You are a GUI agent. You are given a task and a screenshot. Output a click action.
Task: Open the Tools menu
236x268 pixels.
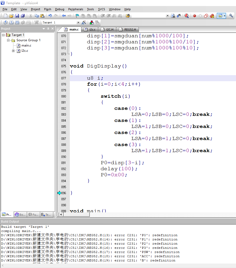coord(90,9)
